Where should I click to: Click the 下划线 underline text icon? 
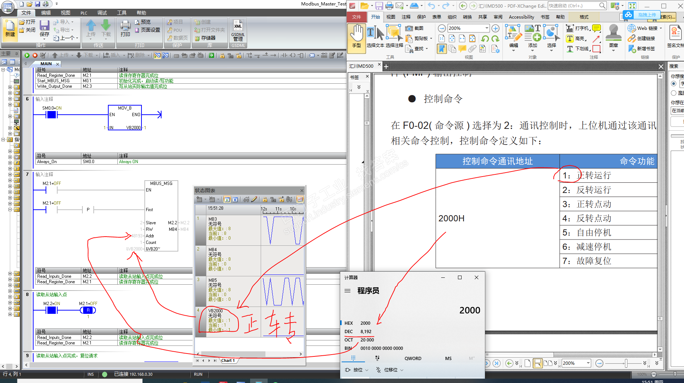pyautogui.click(x=570, y=48)
